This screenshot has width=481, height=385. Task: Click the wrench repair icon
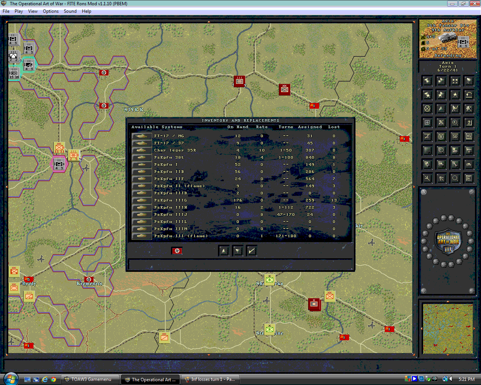tap(455, 164)
